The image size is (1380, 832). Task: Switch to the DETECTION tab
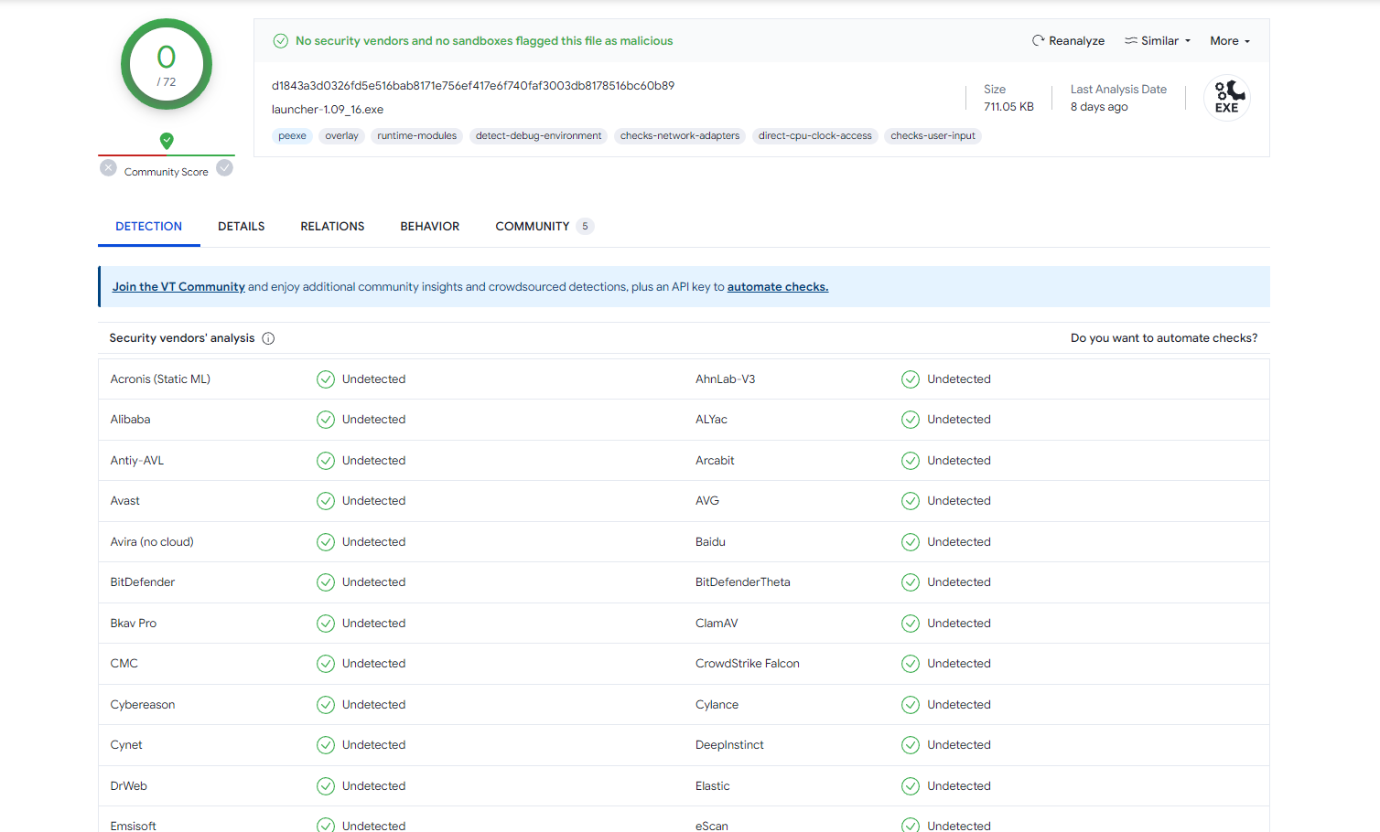coord(149,227)
